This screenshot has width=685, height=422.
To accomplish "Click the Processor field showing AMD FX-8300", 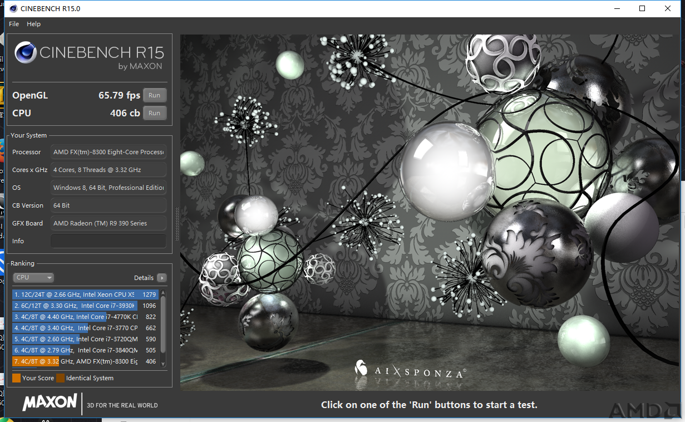I will pyautogui.click(x=109, y=152).
